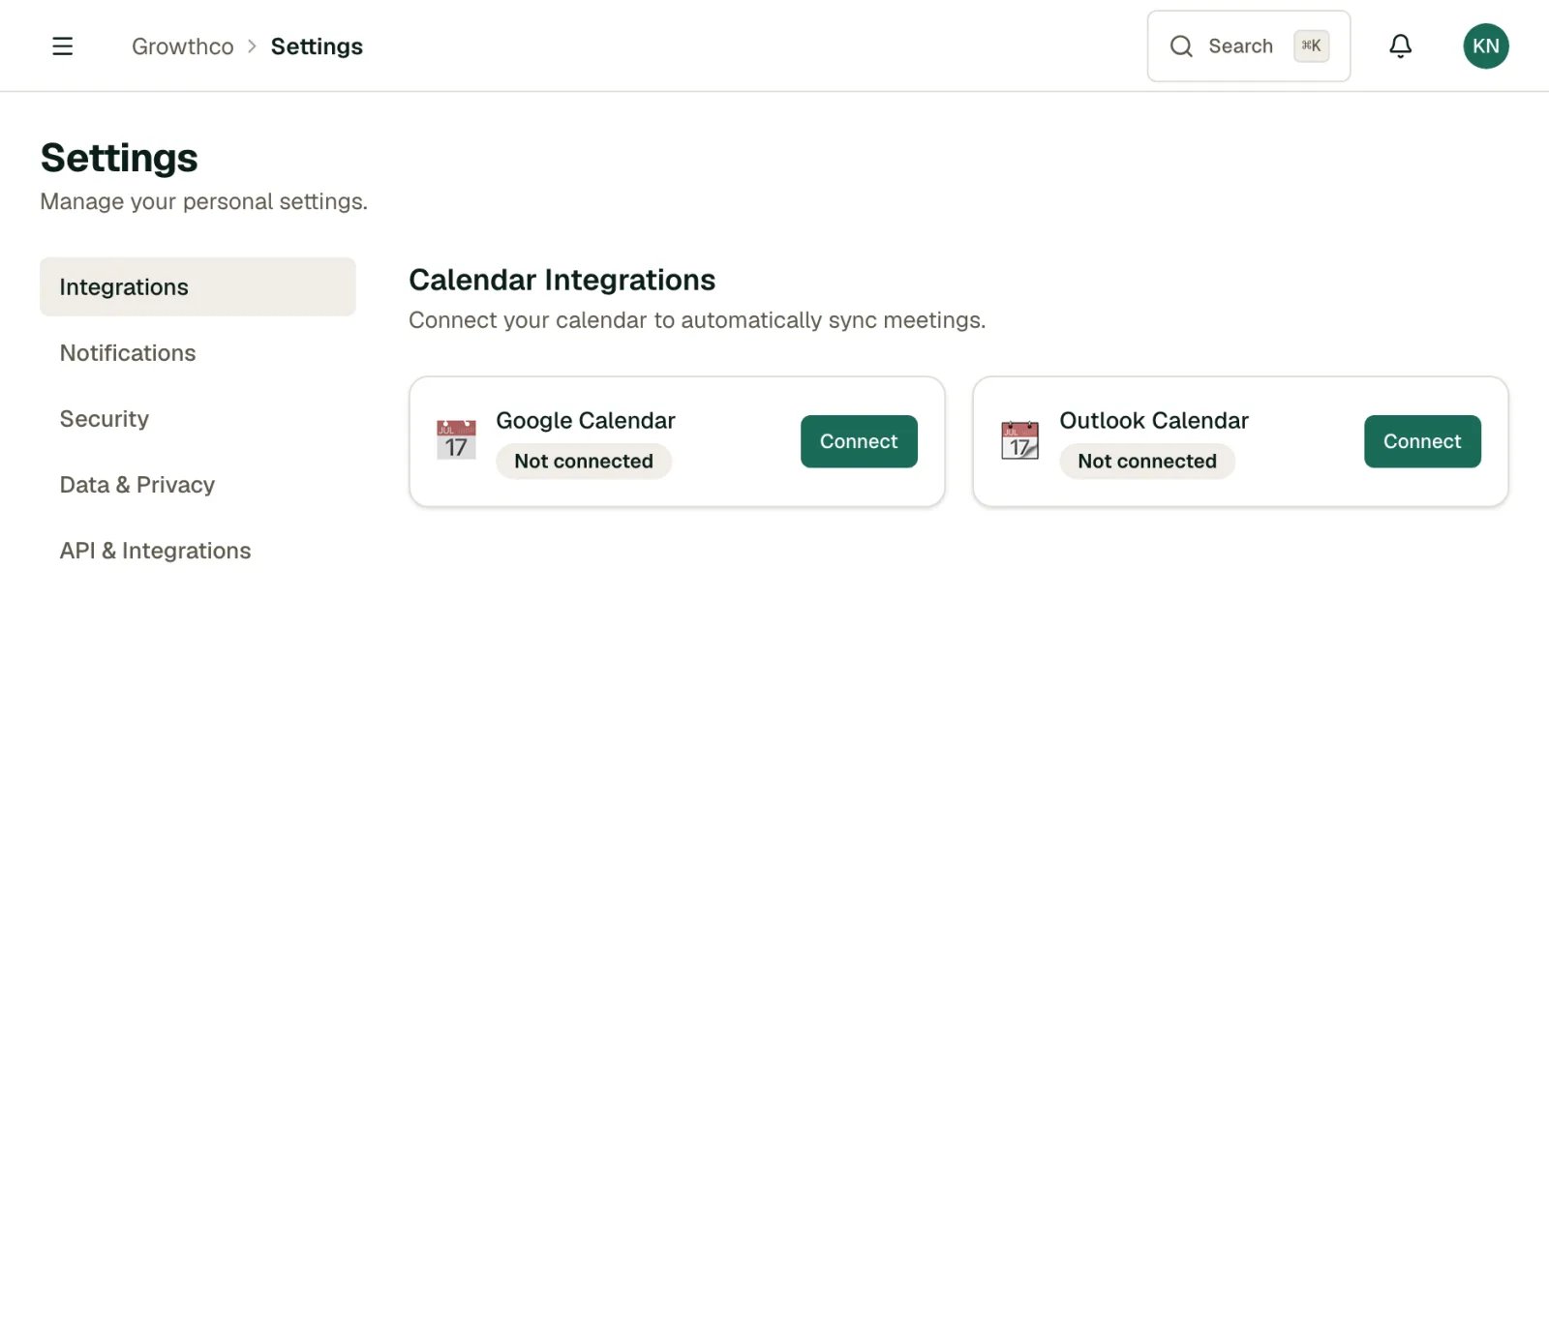The height and width of the screenshot is (1318, 1549).
Task: Connect Google Calendar
Action: (859, 441)
